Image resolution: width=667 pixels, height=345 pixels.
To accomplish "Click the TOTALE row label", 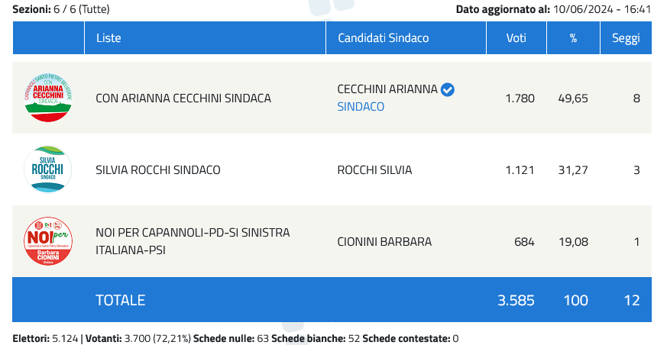I will tap(121, 300).
